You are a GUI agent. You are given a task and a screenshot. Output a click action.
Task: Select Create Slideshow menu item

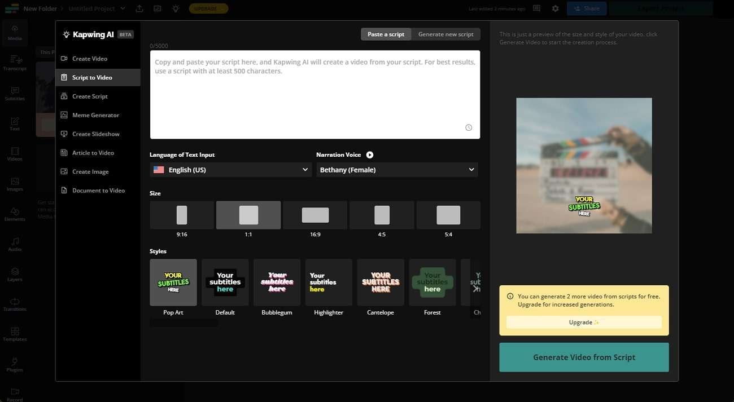(98, 134)
